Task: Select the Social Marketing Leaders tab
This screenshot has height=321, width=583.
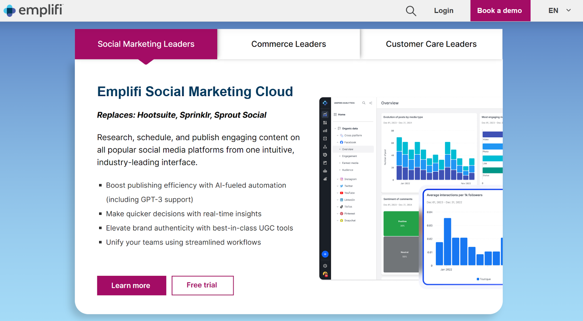Action: click(x=146, y=44)
